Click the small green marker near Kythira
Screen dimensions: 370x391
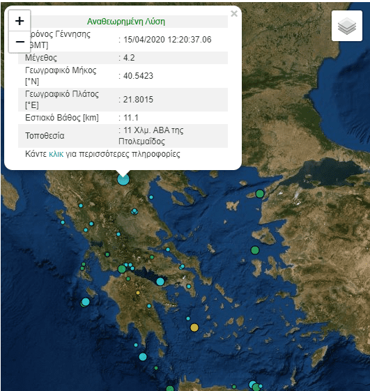(x=156, y=368)
